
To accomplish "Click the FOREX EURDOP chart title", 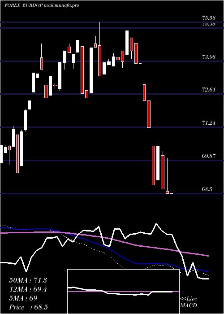I will pos(23,5).
